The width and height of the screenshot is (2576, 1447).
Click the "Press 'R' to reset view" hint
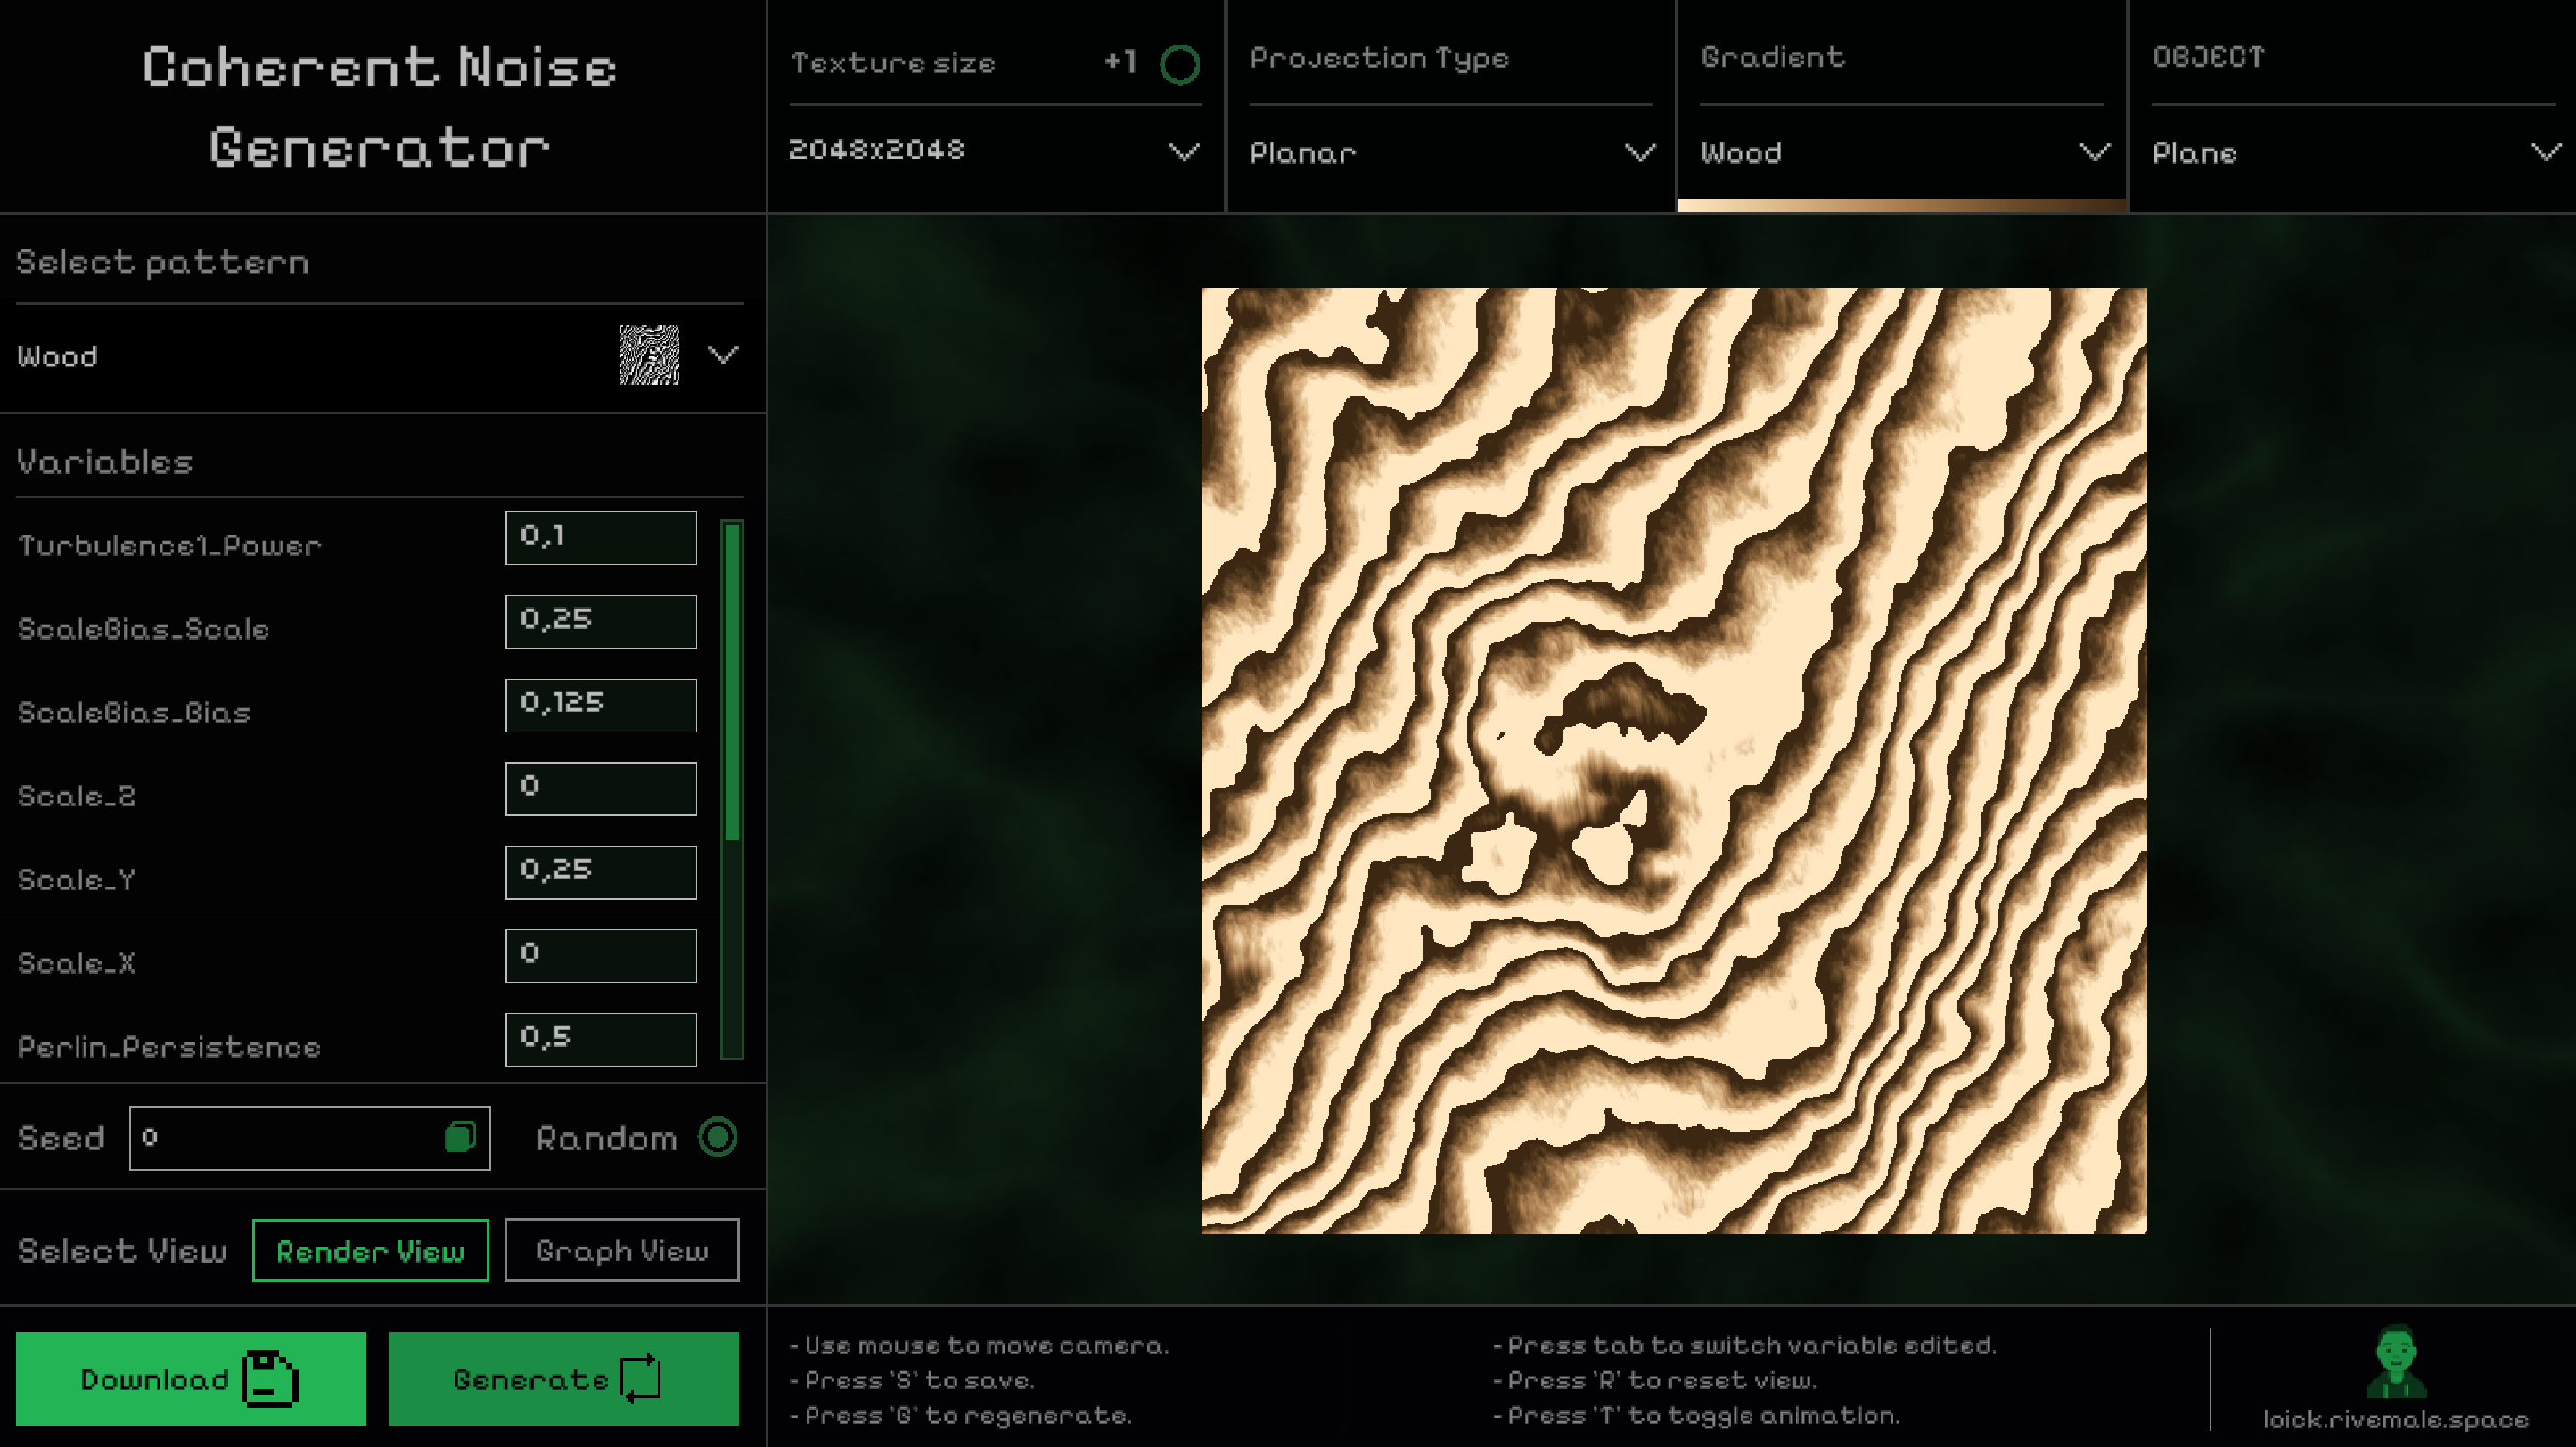click(1655, 1380)
